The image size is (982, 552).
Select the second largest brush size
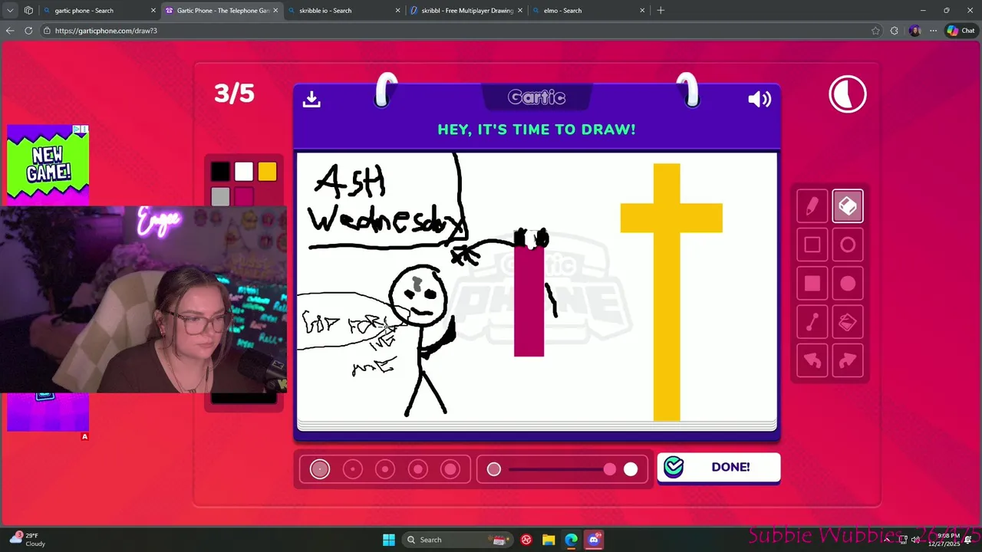[x=418, y=469]
